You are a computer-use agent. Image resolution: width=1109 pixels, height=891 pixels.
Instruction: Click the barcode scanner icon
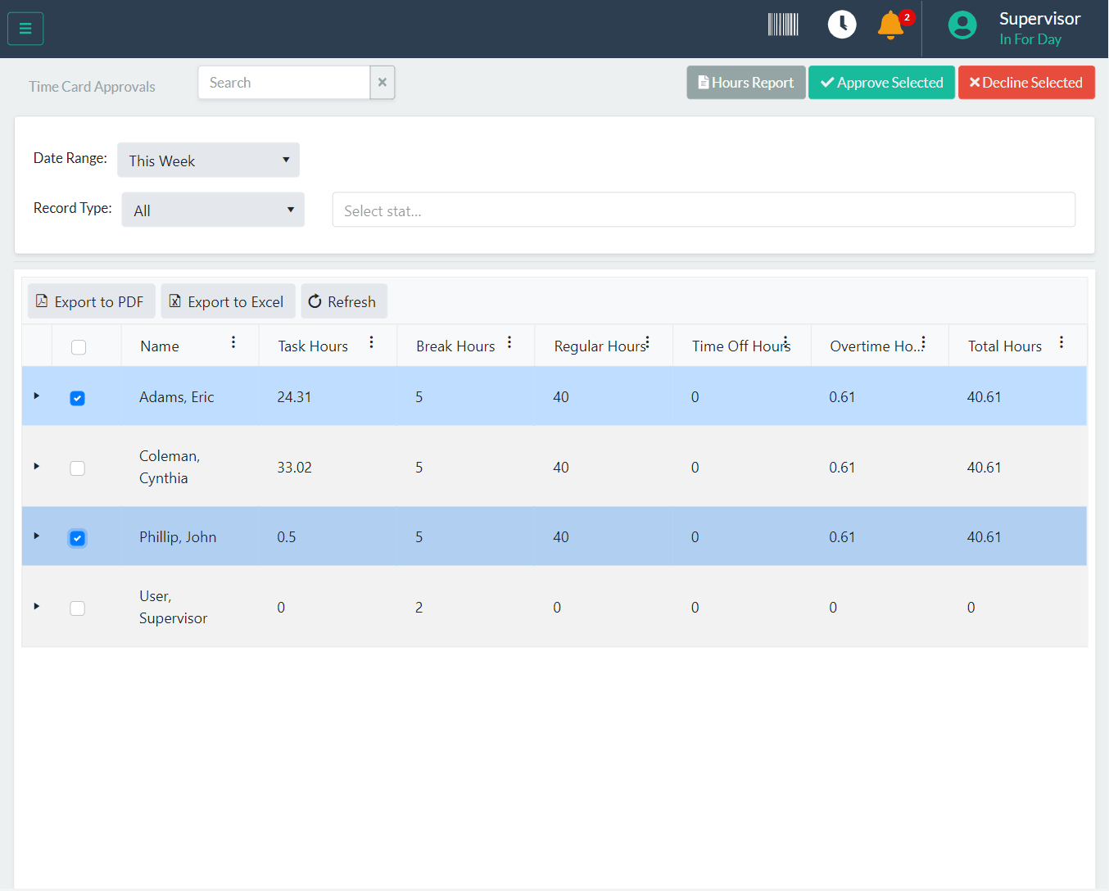783,25
